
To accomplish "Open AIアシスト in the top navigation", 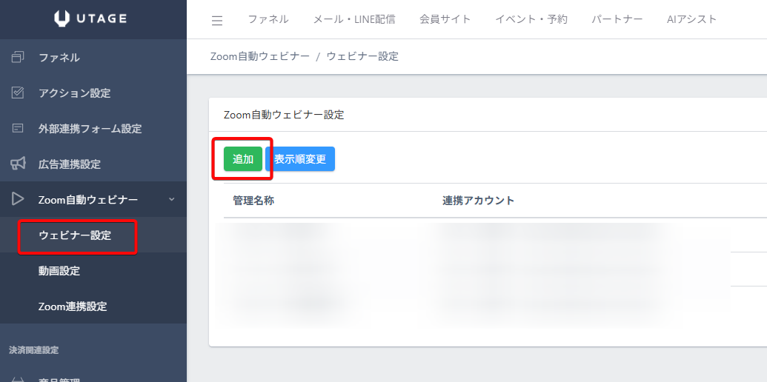I will coord(691,19).
